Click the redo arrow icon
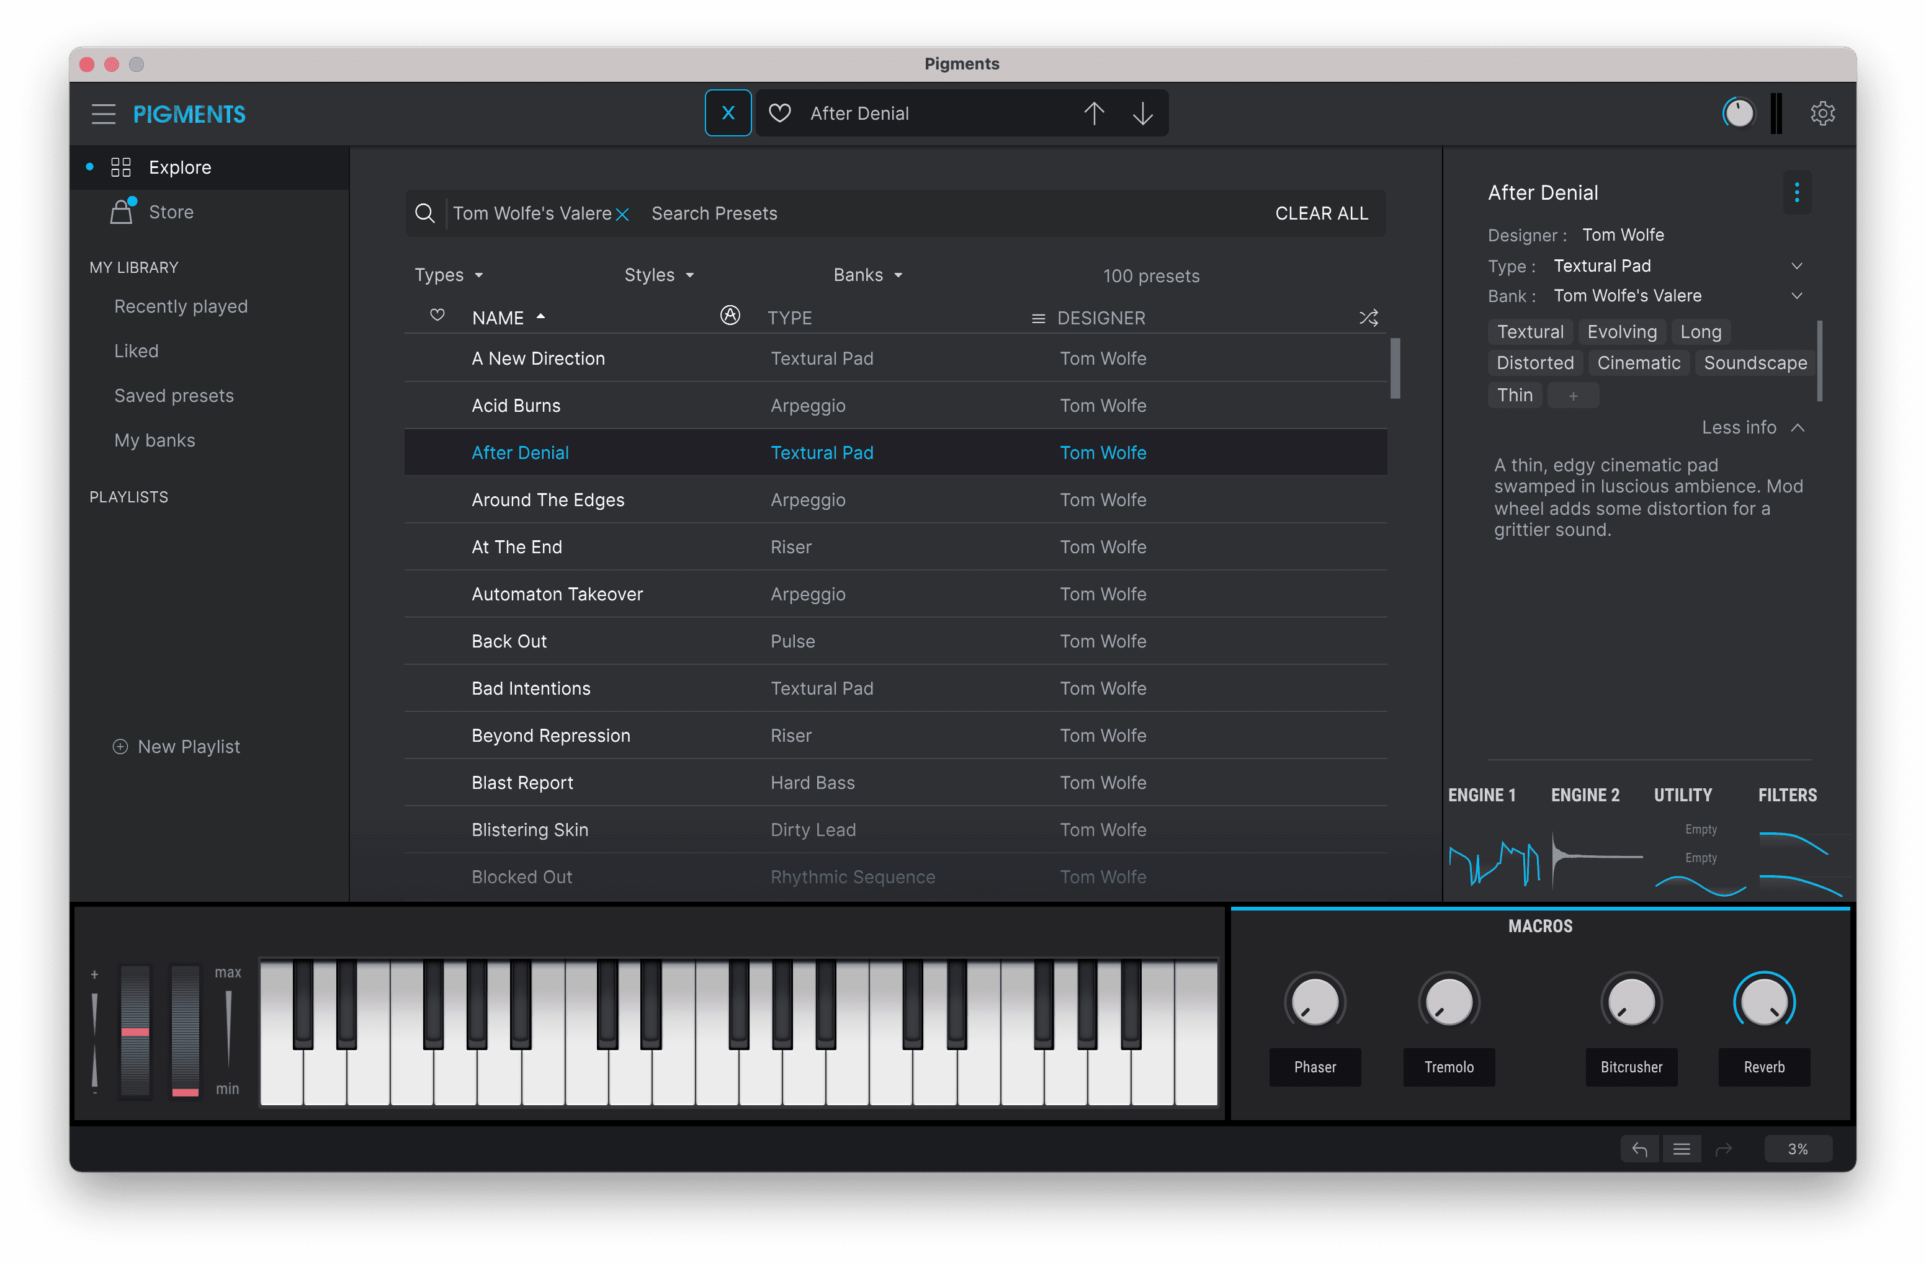This screenshot has height=1264, width=1926. pos(1723,1149)
